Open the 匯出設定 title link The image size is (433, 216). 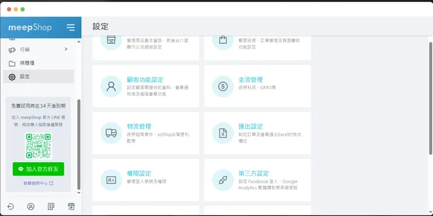click(250, 127)
